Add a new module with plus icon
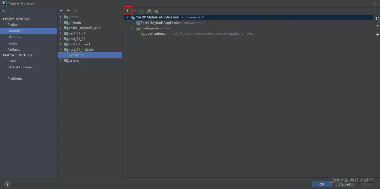The width and height of the screenshot is (380, 189). [61, 11]
